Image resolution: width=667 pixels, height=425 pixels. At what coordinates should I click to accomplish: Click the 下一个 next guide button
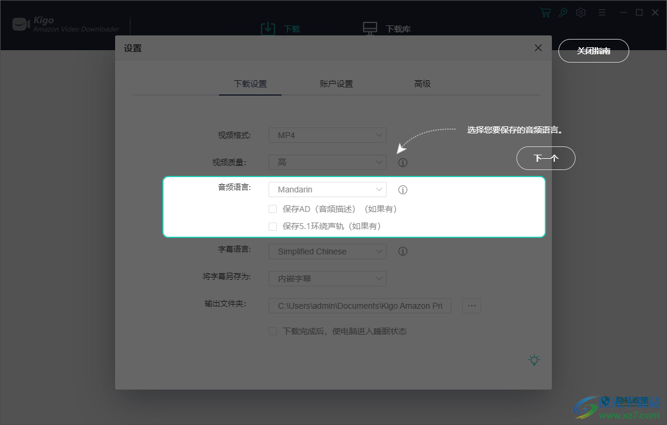(546, 158)
